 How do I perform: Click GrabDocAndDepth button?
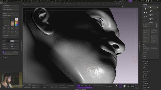[x=10, y=54]
